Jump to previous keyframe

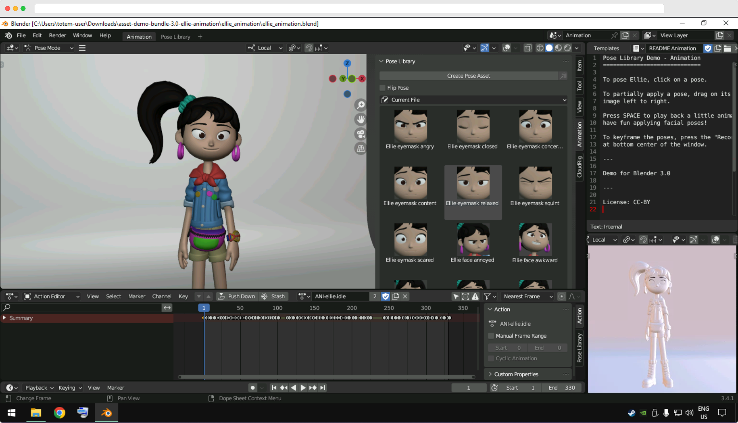tap(284, 388)
